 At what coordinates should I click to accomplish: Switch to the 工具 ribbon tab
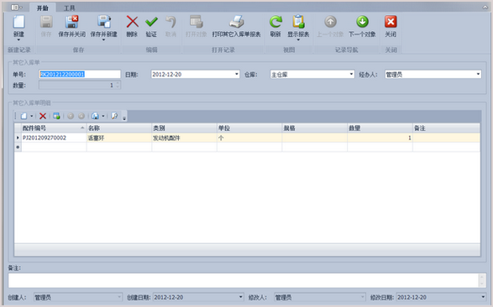point(70,8)
